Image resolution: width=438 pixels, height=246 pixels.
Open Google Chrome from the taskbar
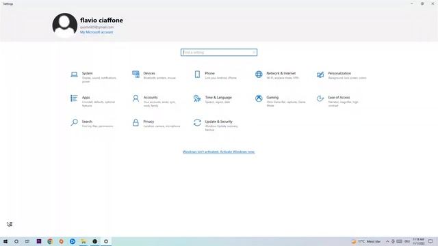tap(50, 241)
